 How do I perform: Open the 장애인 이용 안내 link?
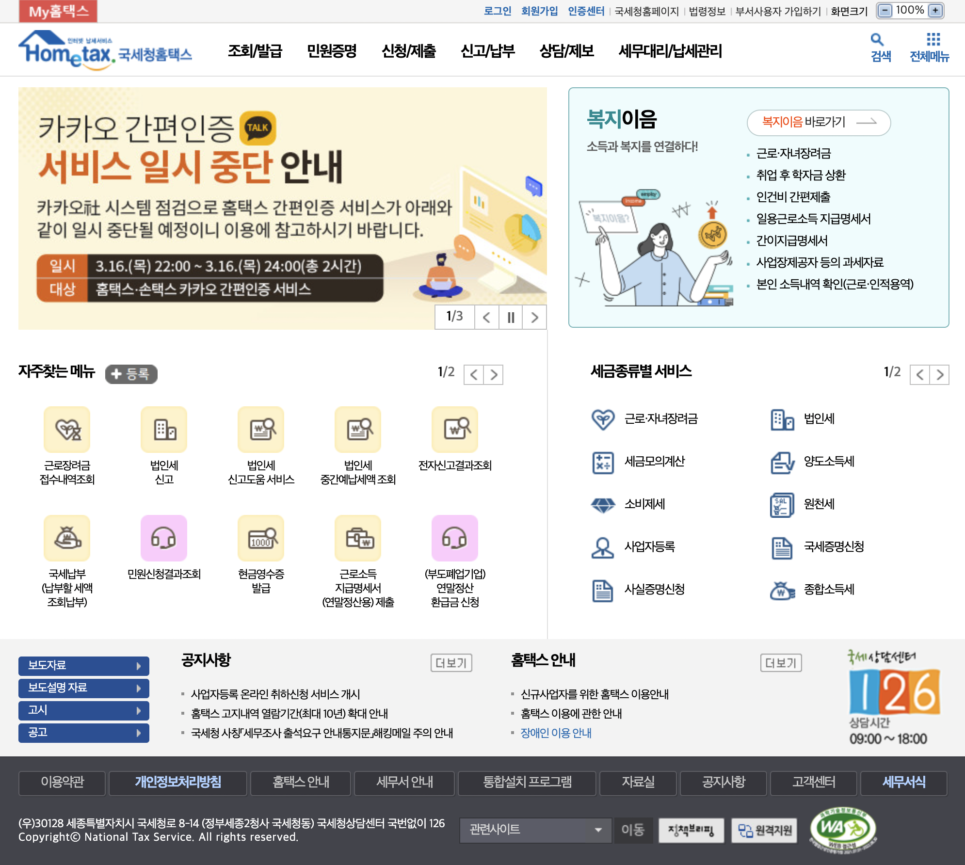coord(556,733)
